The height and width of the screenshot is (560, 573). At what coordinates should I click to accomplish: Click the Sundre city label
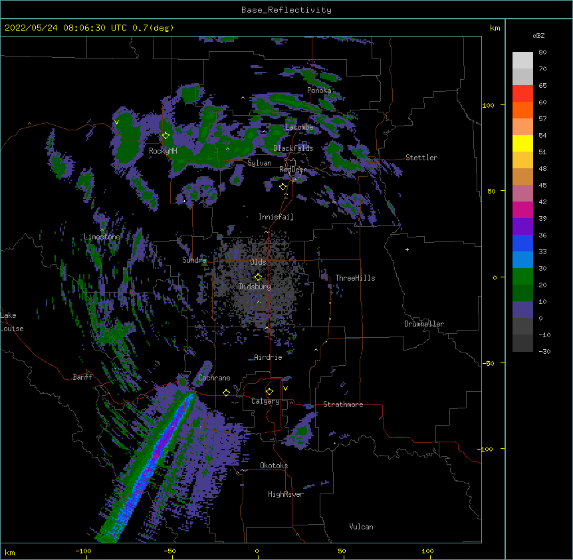click(194, 260)
